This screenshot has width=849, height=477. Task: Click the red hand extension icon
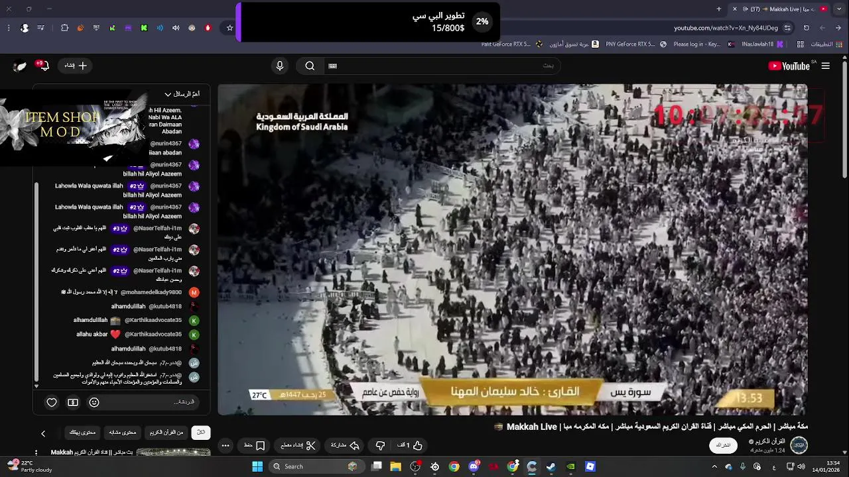pyautogui.click(x=208, y=28)
